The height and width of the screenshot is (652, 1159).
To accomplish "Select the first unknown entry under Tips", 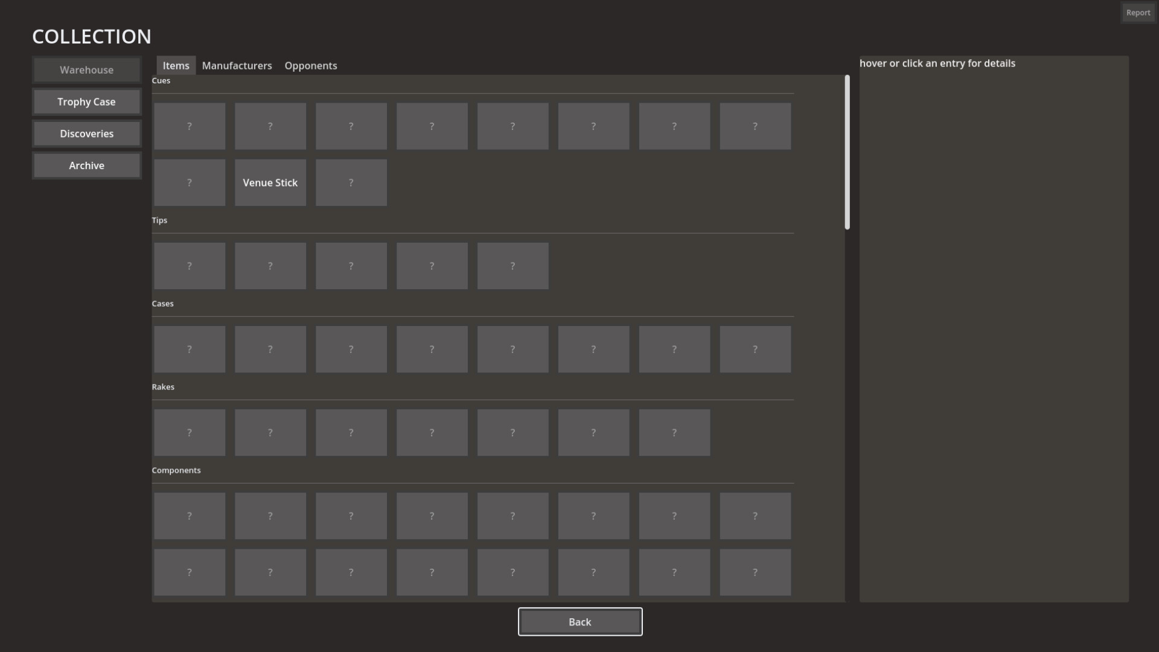I will [190, 266].
